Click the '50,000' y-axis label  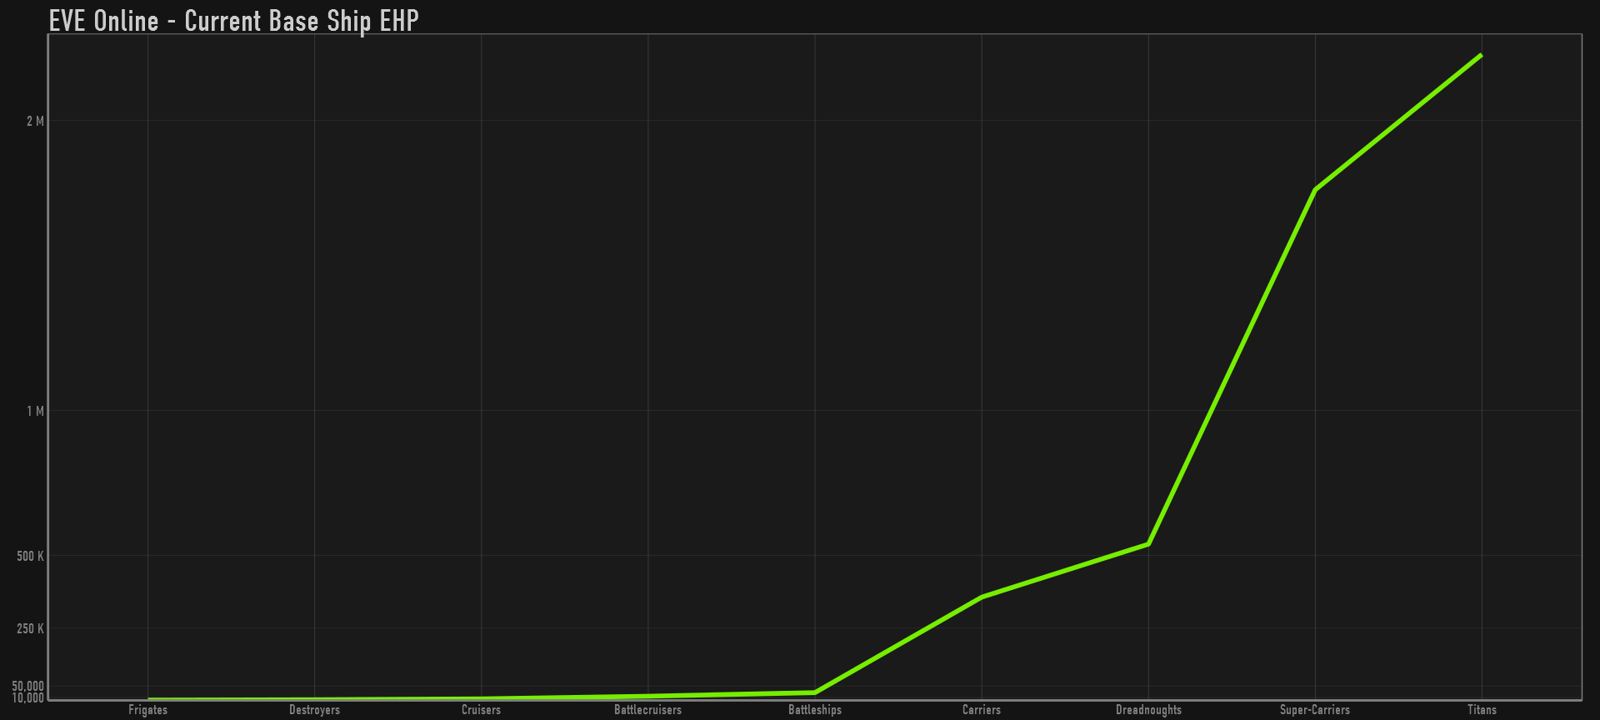28,687
